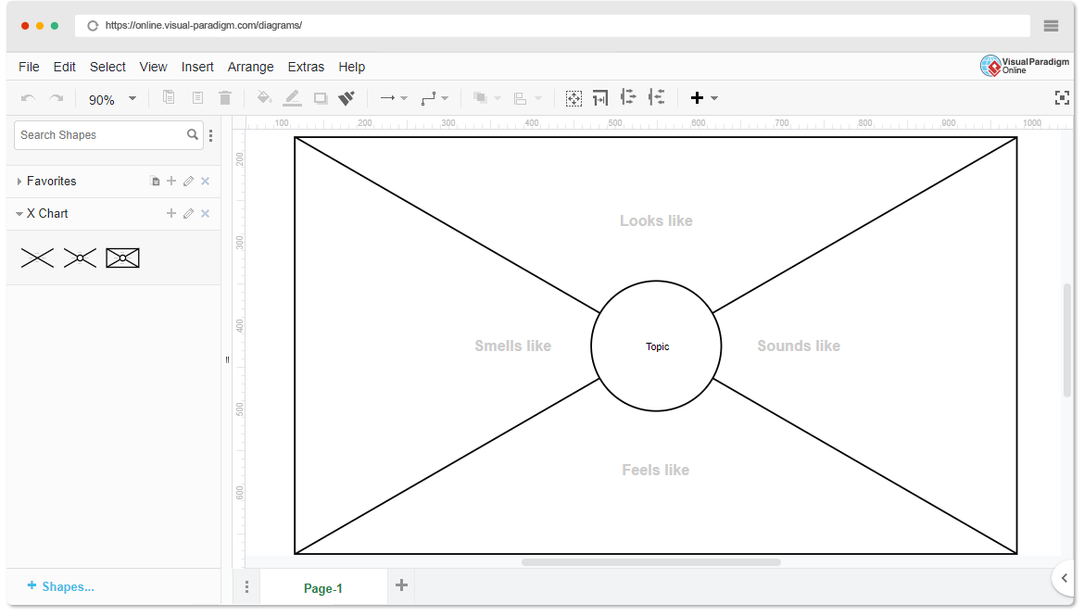Image resolution: width=1084 pixels, height=616 pixels.
Task: Select the line color pencil tool
Action: point(293,98)
